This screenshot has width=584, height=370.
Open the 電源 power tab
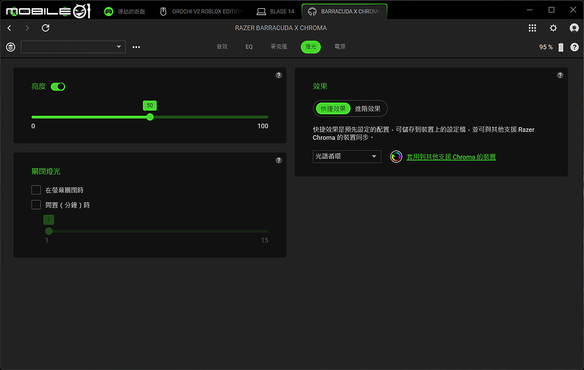339,47
